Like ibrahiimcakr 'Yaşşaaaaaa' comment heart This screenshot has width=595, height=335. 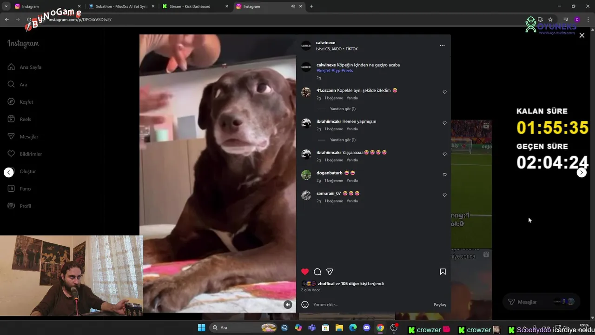tap(444, 154)
